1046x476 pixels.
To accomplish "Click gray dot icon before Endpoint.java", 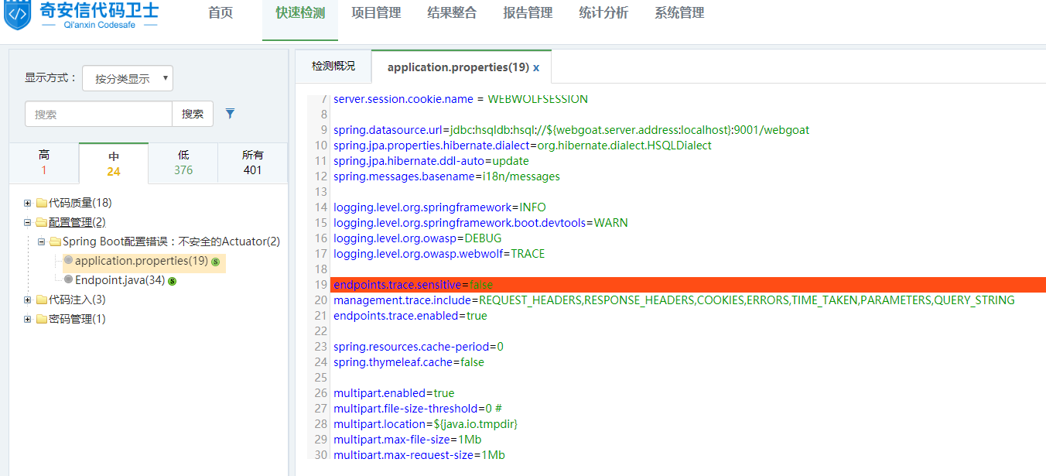I will point(69,279).
